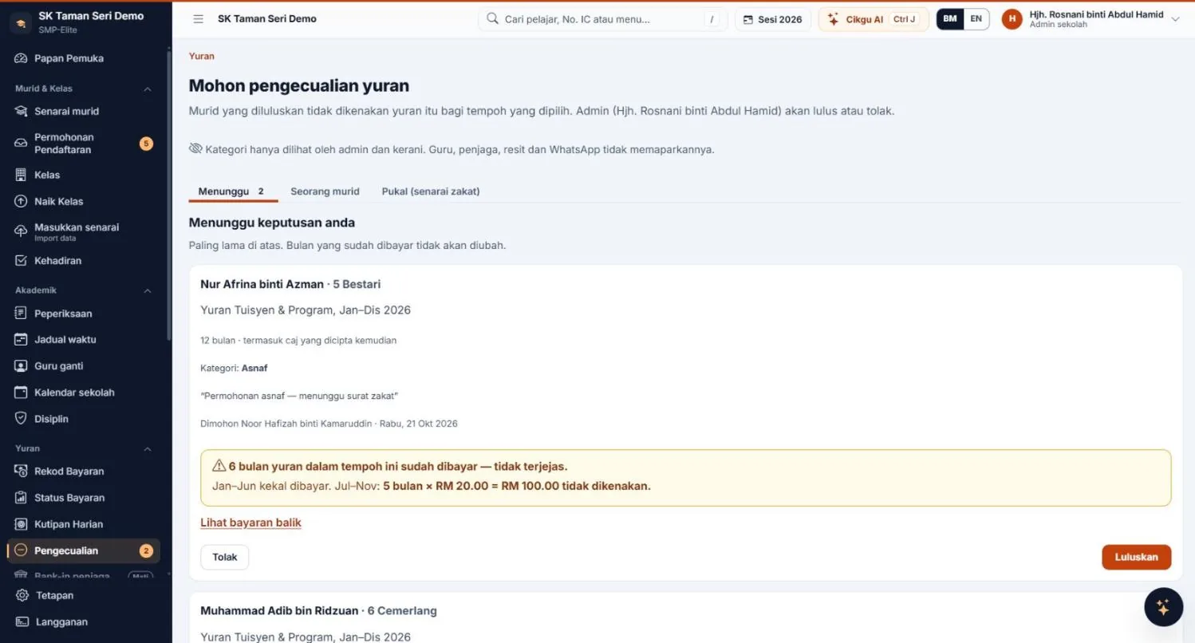Click the Tetapan gear icon
The width and height of the screenshot is (1195, 643).
(22, 595)
